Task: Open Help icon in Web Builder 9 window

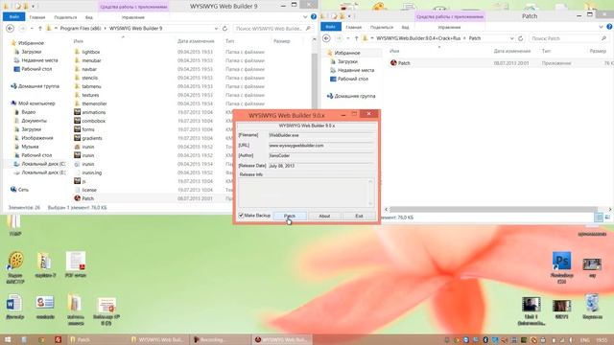Action: tap(314, 17)
